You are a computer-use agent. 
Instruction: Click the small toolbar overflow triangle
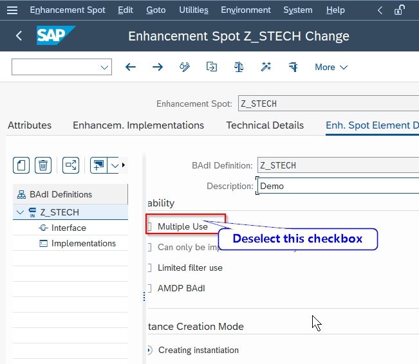pos(124,165)
